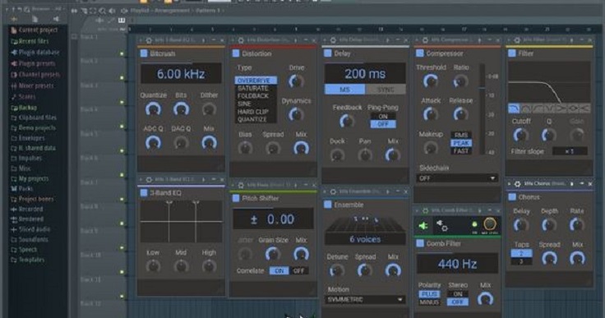
Task: Switch Delay time mode to SYNC
Action: coord(385,90)
